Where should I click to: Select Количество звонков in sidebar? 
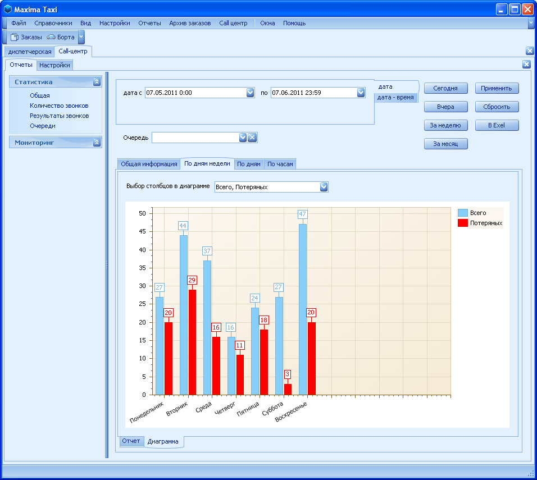click(59, 106)
